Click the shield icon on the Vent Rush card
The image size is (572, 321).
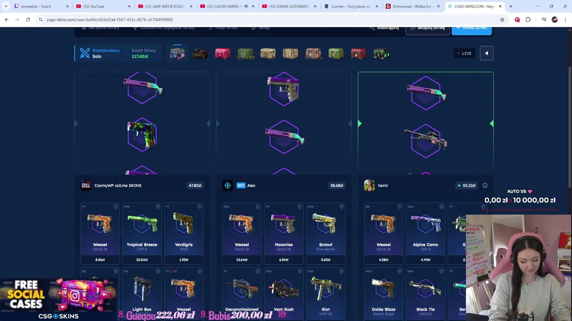(x=299, y=271)
